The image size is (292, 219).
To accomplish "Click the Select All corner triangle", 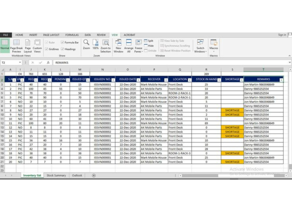I will click(x=2, y=70).
